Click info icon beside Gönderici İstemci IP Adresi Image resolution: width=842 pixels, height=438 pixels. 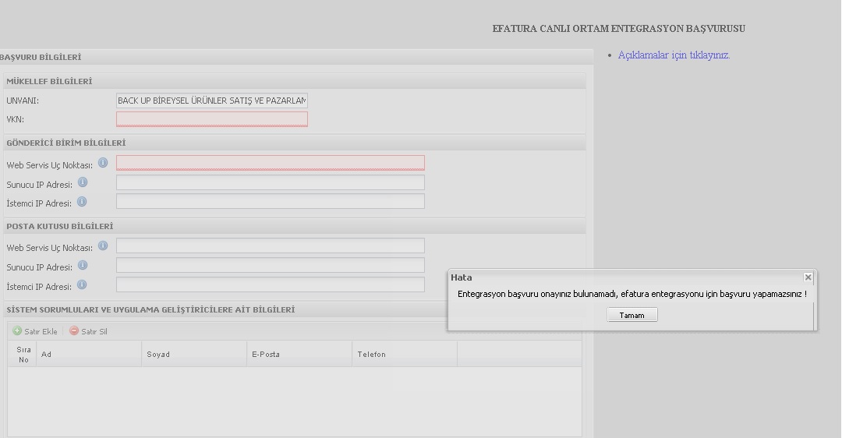click(82, 202)
